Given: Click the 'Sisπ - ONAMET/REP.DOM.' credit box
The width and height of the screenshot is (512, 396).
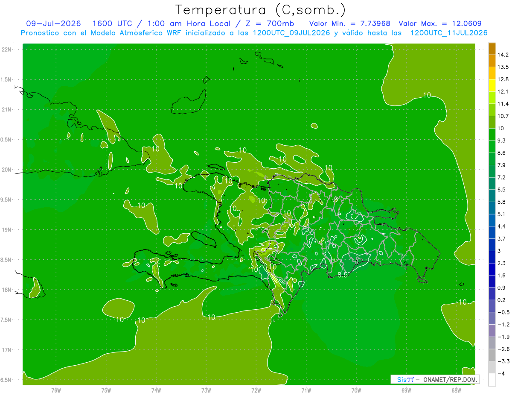Looking at the screenshot, I should (x=435, y=379).
